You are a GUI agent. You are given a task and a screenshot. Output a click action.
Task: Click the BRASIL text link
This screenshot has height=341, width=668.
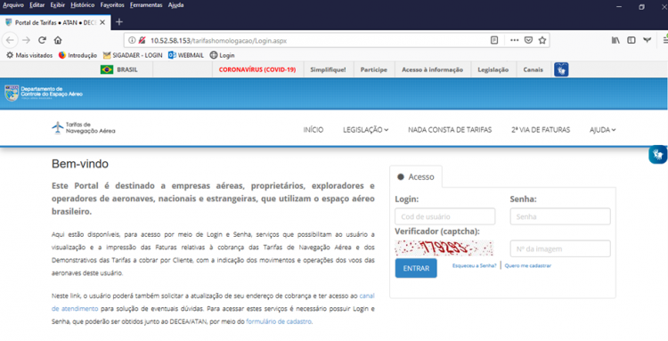pyautogui.click(x=127, y=69)
